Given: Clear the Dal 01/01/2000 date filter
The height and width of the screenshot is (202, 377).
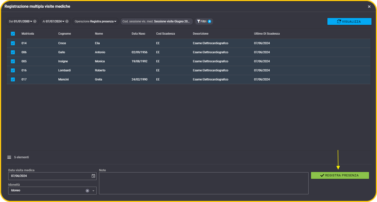Looking at the screenshot, I should pyautogui.click(x=35, y=21).
